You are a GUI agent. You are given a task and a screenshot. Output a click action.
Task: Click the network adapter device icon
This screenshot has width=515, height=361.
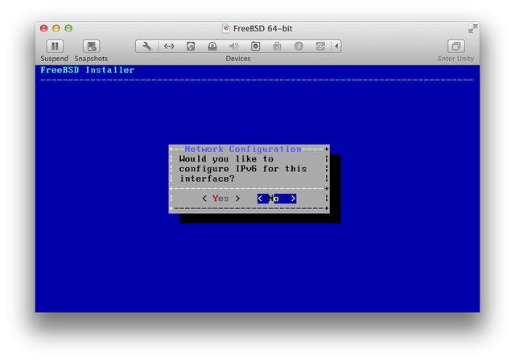coord(169,47)
